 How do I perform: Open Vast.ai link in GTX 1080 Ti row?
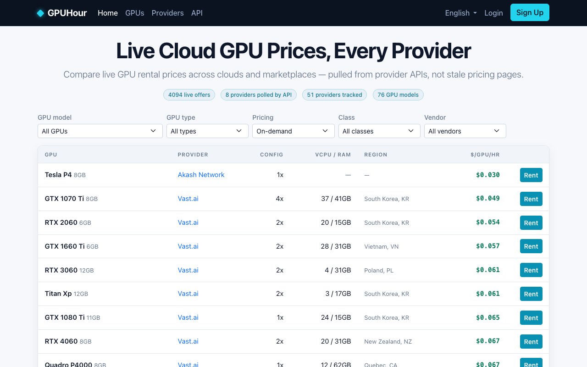point(188,317)
